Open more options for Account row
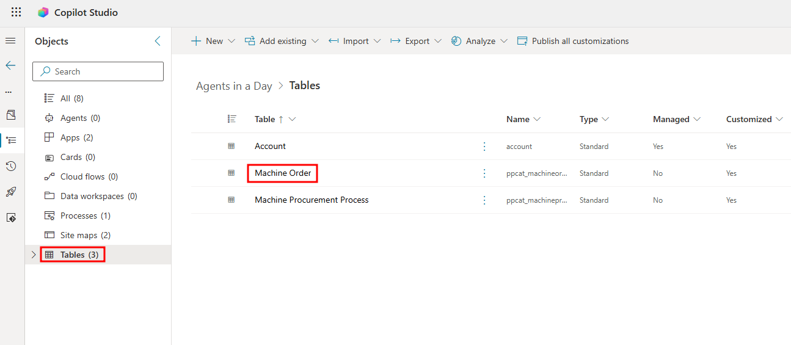 pyautogui.click(x=484, y=147)
